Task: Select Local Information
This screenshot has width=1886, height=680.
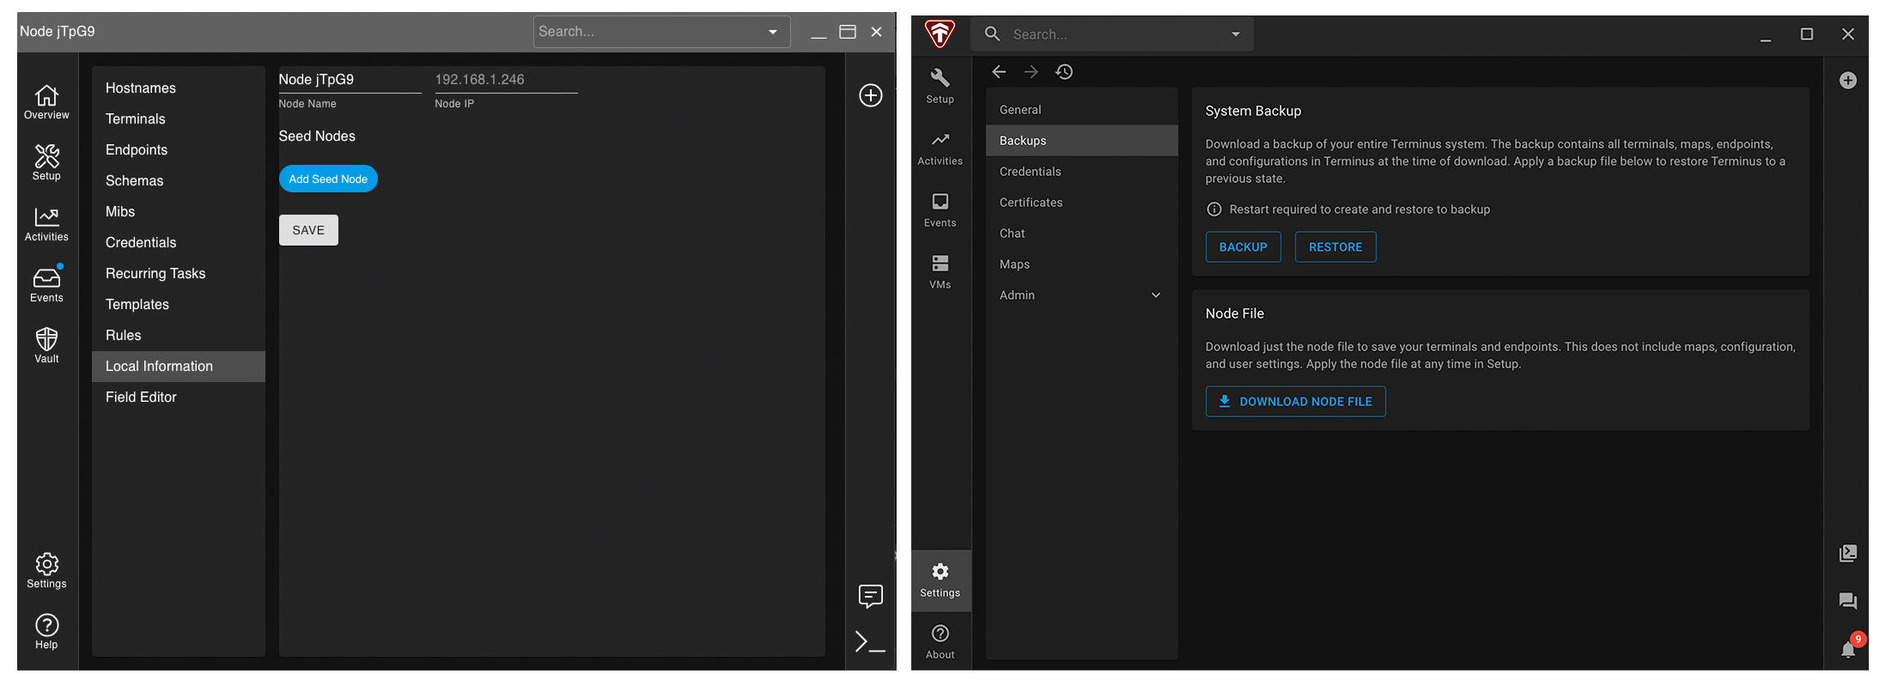Action: pyautogui.click(x=179, y=366)
